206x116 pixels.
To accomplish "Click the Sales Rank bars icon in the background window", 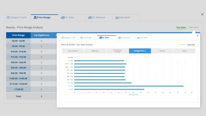I will point(117,18).
